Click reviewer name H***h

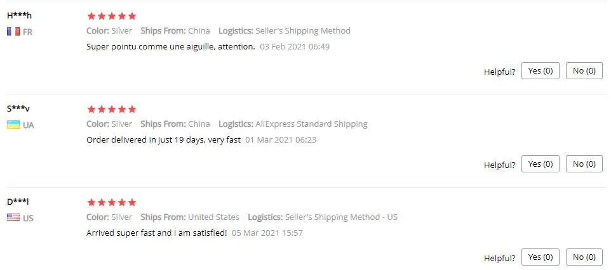[x=19, y=16]
